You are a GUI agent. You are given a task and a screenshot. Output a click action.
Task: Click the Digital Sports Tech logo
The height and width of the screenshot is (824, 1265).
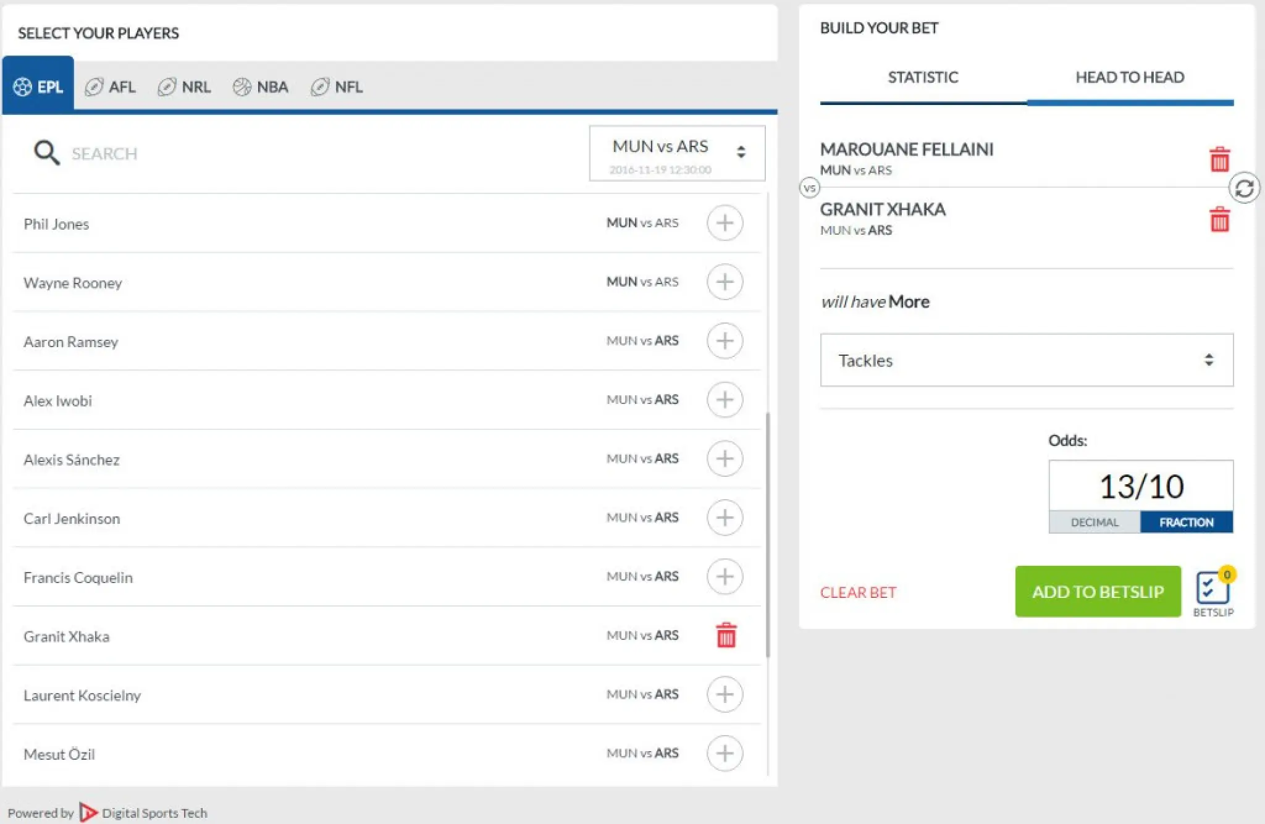[89, 813]
